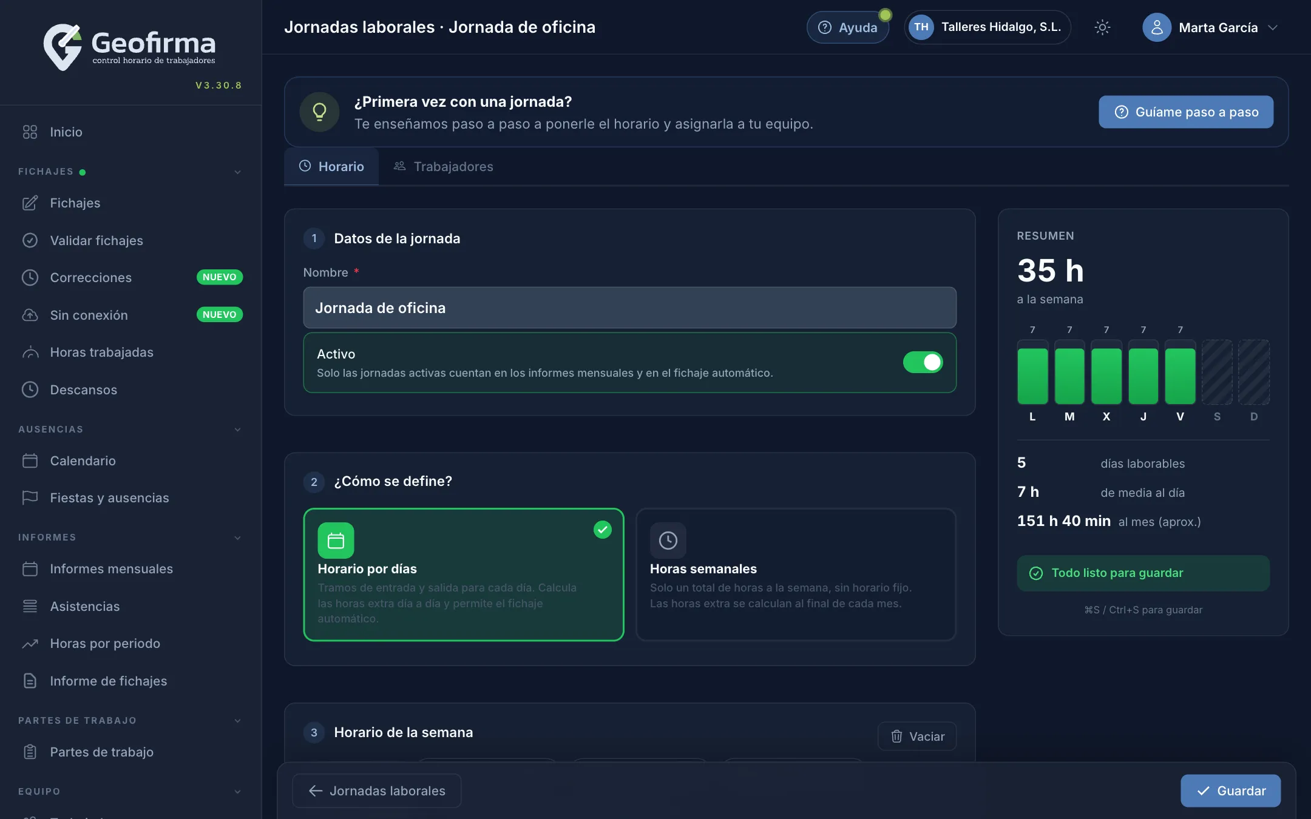The height and width of the screenshot is (819, 1311).
Task: Switch to the Trabajadores tab
Action: click(443, 166)
